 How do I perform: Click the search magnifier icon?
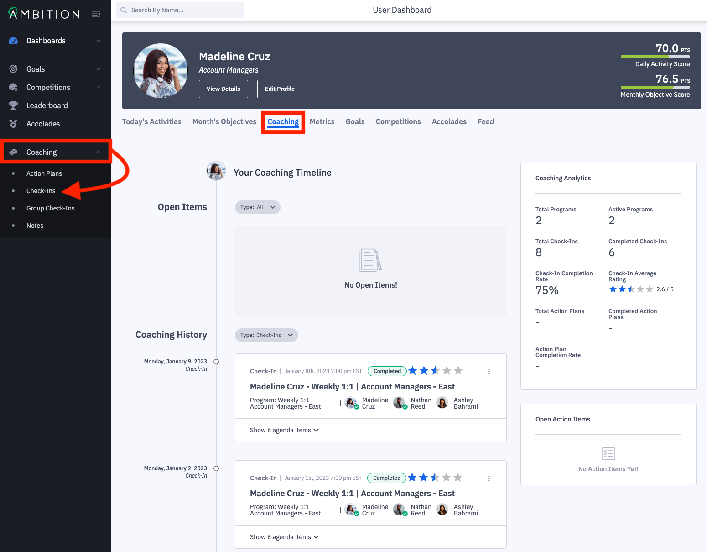pyautogui.click(x=124, y=10)
